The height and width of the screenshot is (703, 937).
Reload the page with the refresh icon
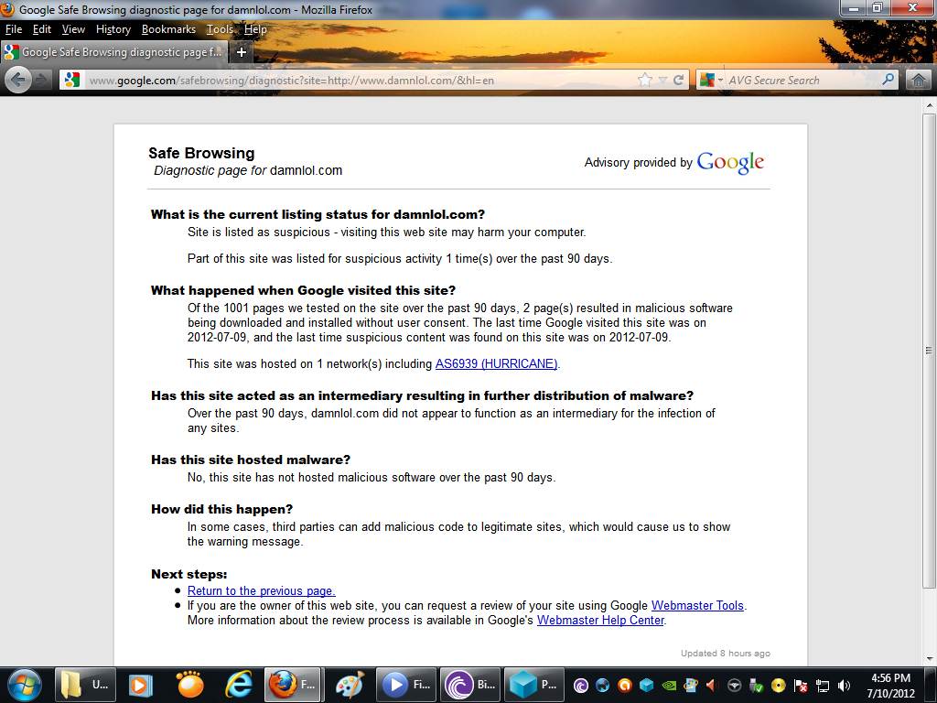[679, 81]
